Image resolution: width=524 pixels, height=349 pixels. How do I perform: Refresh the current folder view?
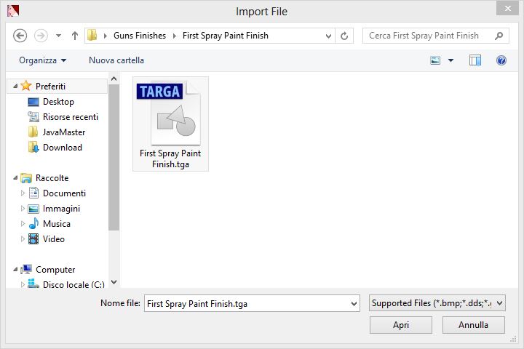345,36
